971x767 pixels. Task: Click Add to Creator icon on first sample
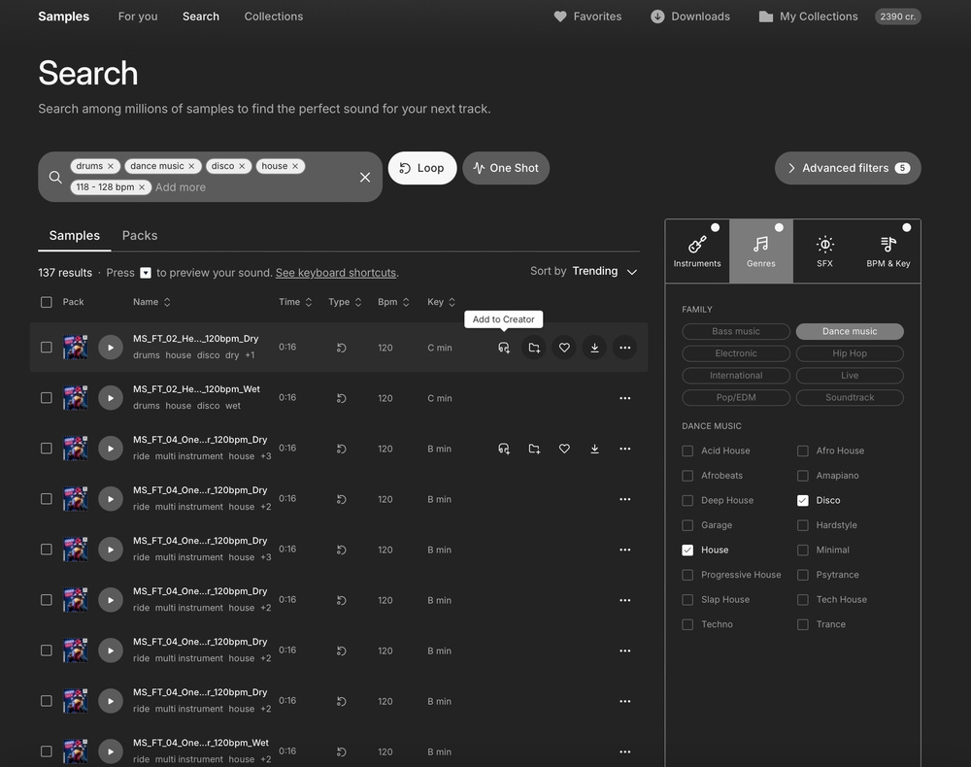(504, 348)
